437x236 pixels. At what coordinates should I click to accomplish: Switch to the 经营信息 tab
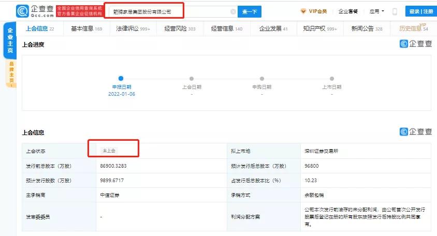(x=227, y=28)
